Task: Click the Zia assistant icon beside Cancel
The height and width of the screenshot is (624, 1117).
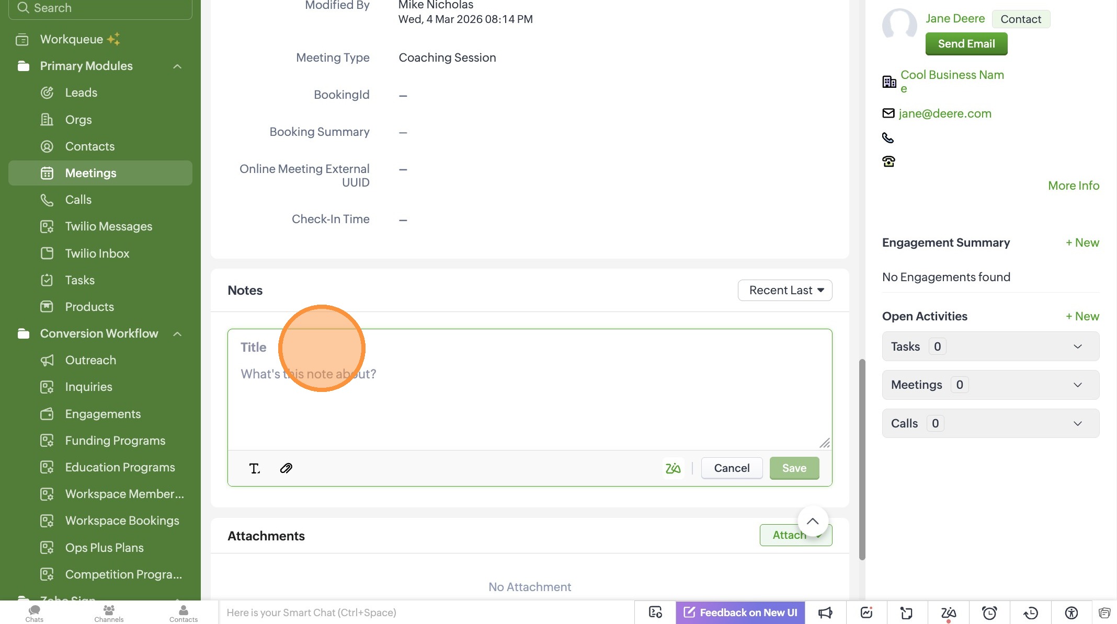Action: 673,468
